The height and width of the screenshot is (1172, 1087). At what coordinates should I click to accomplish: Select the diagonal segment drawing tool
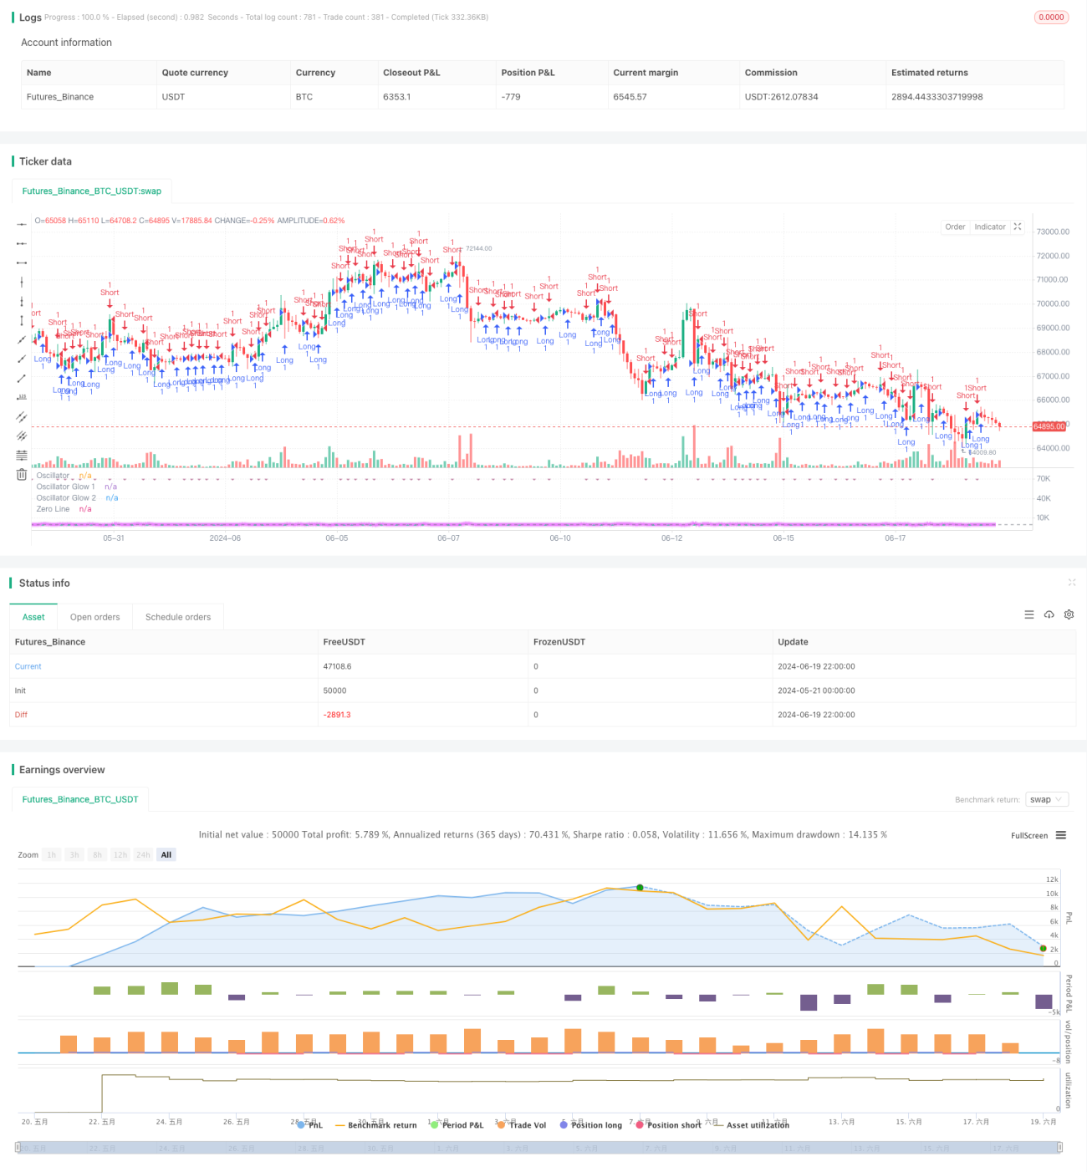[x=22, y=378]
